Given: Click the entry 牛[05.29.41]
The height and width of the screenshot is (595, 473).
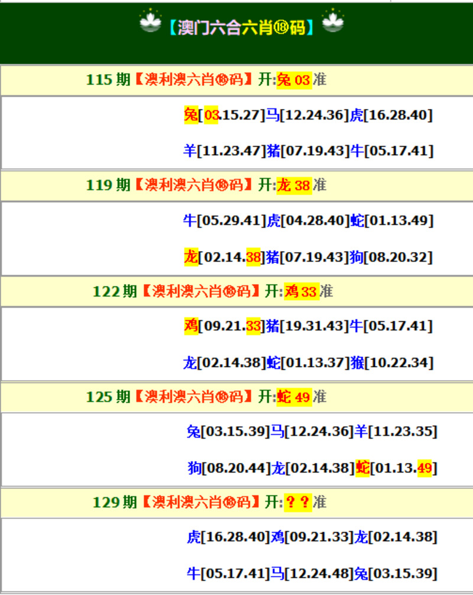Looking at the screenshot, I should click(x=224, y=220).
